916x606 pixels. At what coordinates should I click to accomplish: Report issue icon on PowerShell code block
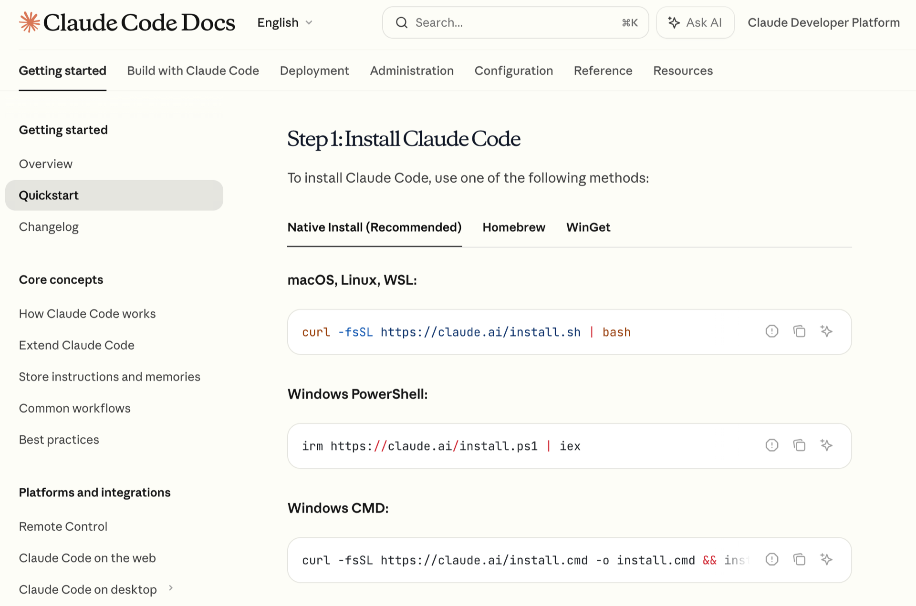[x=771, y=445]
